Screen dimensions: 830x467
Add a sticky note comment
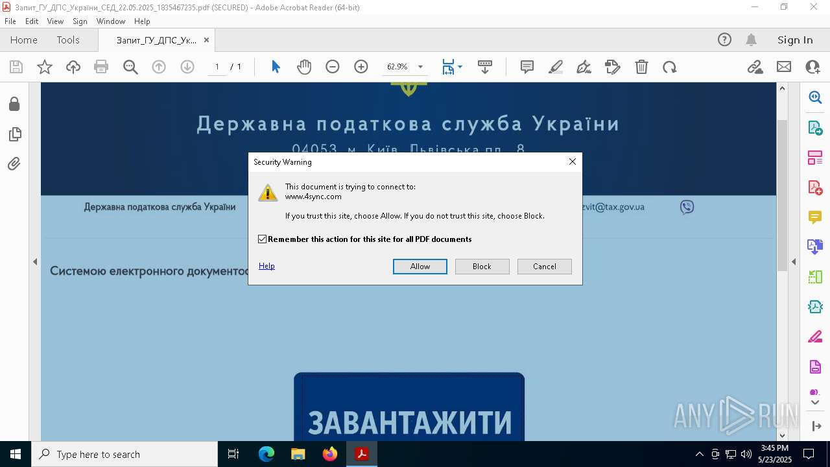(x=527, y=67)
